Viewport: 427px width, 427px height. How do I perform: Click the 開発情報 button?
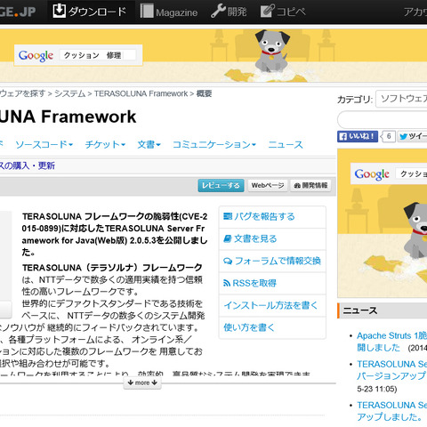point(310,186)
